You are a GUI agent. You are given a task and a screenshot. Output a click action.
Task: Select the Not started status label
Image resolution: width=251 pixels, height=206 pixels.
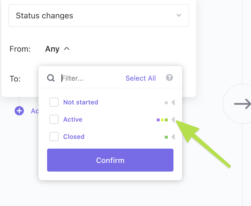(81, 102)
